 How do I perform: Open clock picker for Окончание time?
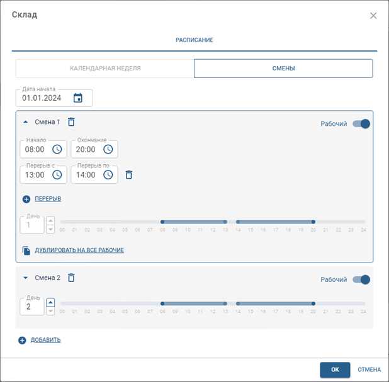tap(108, 149)
